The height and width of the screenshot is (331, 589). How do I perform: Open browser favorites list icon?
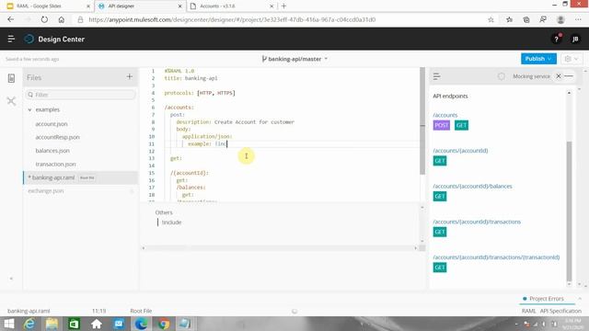click(x=509, y=19)
